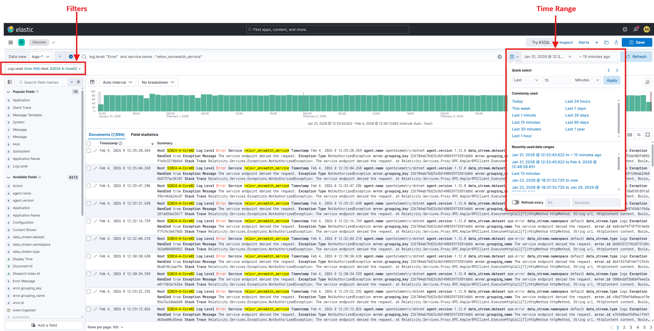
Task: Open the Inspect menu item
Action: 566,42
